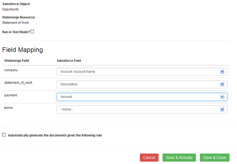Click the Run in Test Mode? label
This screenshot has width=237, height=164.
click(16, 32)
